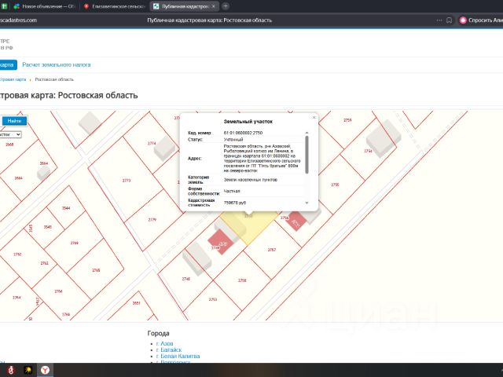Screen dimensions: 503x377
Task: Follow the cadastral map breadcrumb link
Action: tap(13, 79)
